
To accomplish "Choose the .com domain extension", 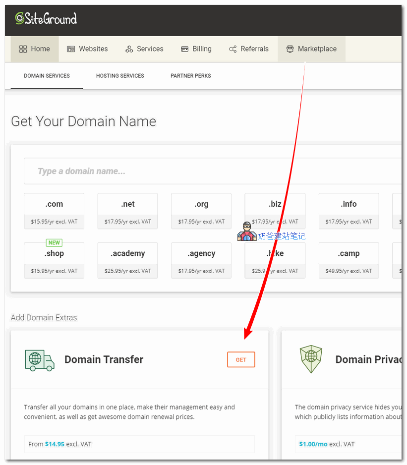I will [54, 211].
